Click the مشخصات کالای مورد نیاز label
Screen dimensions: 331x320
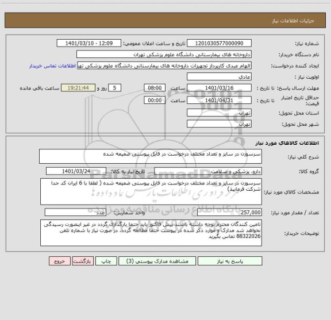point(292,192)
